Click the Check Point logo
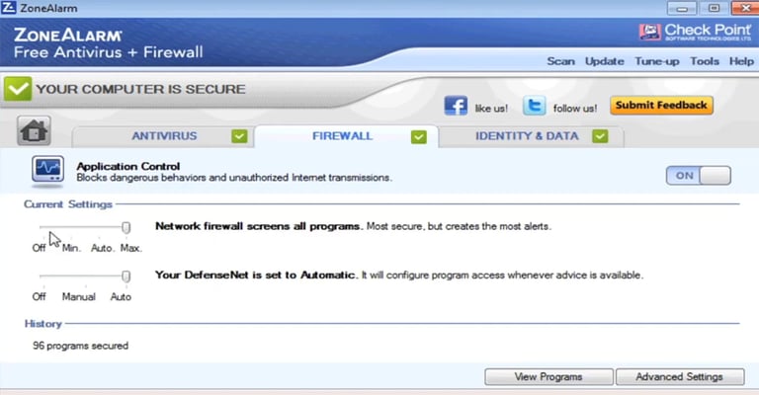 pyautogui.click(x=695, y=33)
